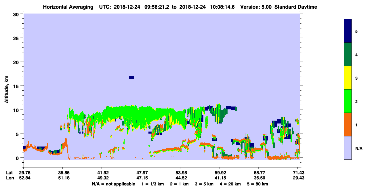Viewport: 374px width, 192px height.
Task: Click the orange level 1 color swatch
Action: 348,124
